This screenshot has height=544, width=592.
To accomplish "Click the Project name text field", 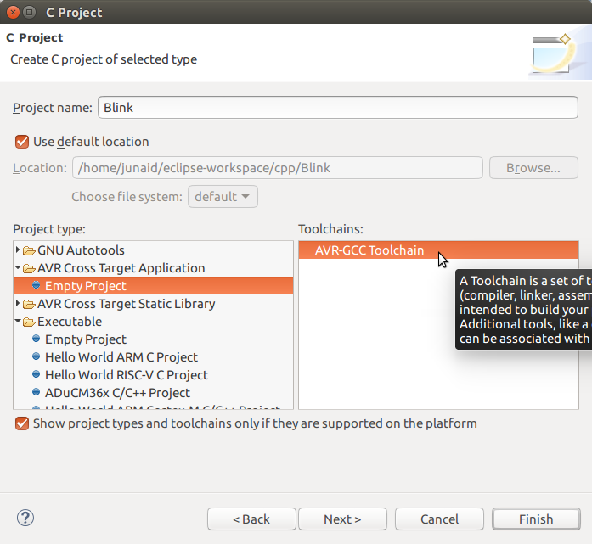I will (x=338, y=108).
